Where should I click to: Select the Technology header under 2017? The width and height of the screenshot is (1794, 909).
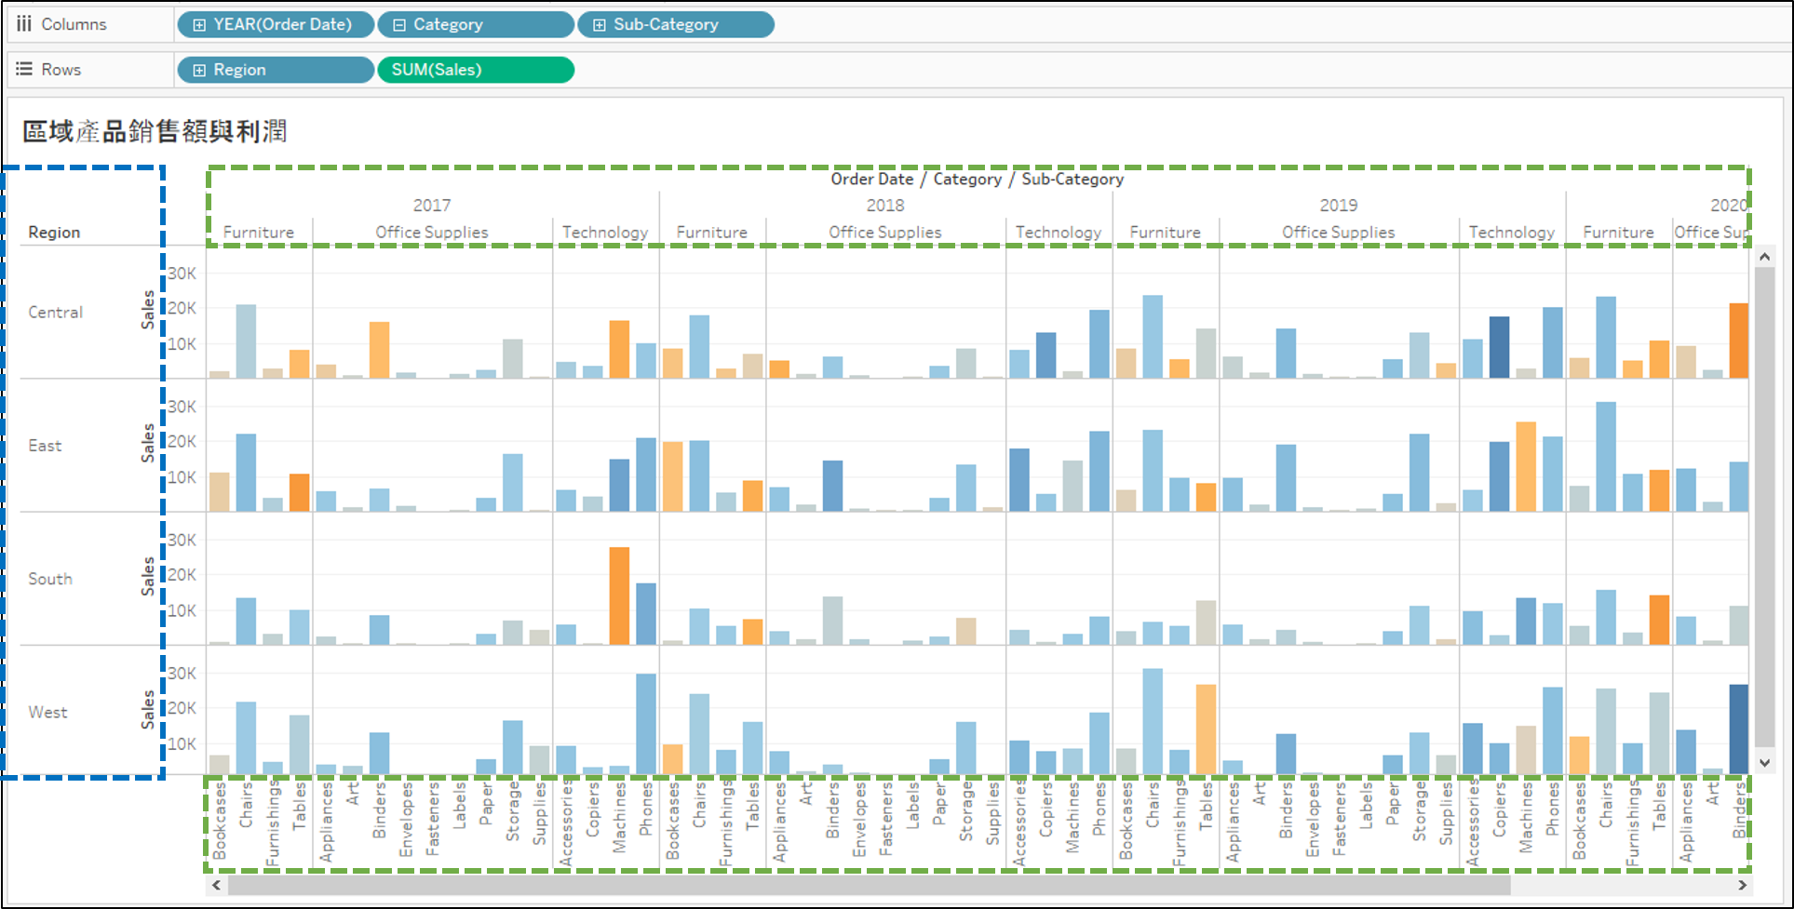[x=605, y=233]
